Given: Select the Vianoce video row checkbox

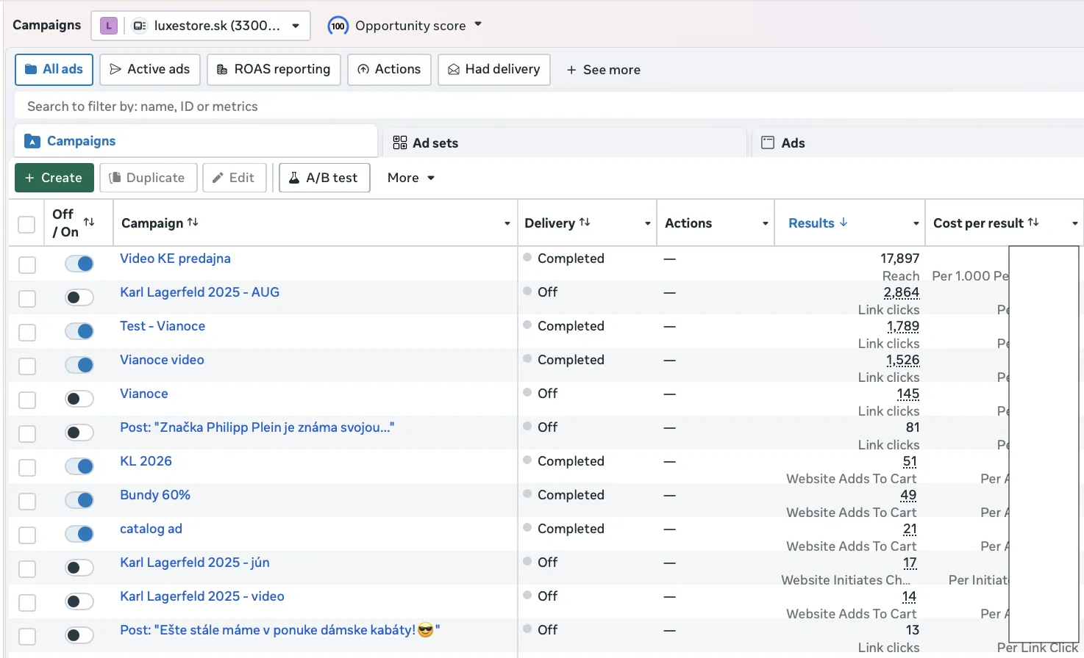Looking at the screenshot, I should (x=27, y=366).
